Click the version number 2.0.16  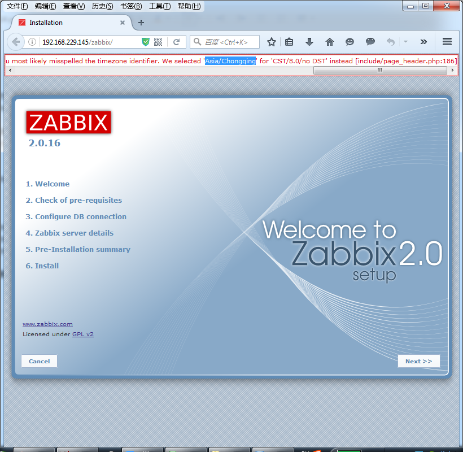(x=44, y=143)
